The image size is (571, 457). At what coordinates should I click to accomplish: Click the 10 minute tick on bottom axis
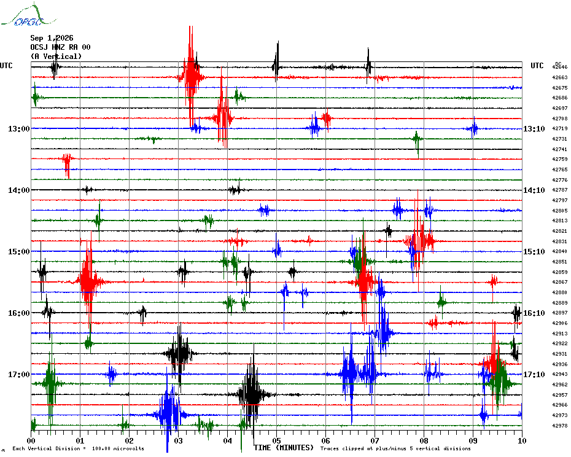[x=522, y=441]
